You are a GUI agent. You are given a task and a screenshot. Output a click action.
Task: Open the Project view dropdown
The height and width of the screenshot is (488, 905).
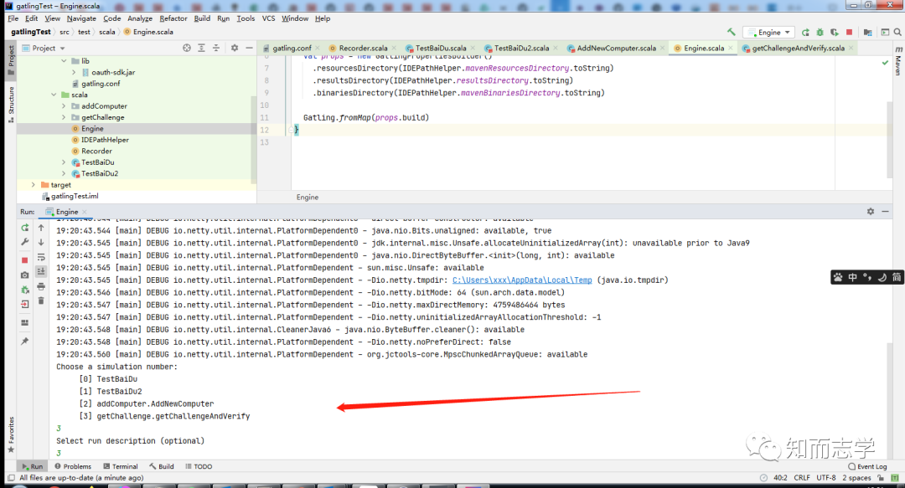(x=44, y=48)
